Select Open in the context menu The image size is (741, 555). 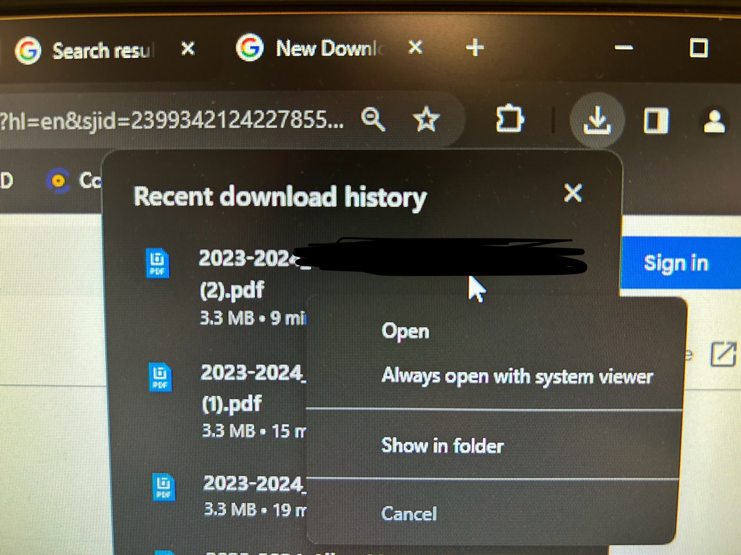click(405, 331)
